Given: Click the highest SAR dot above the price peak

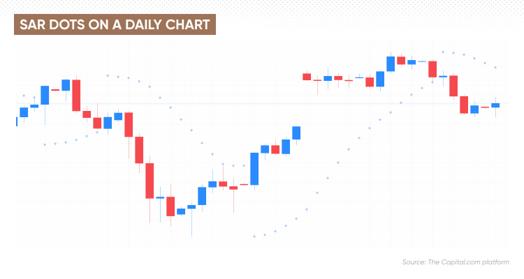Looking at the screenshot, I should pos(443,52).
